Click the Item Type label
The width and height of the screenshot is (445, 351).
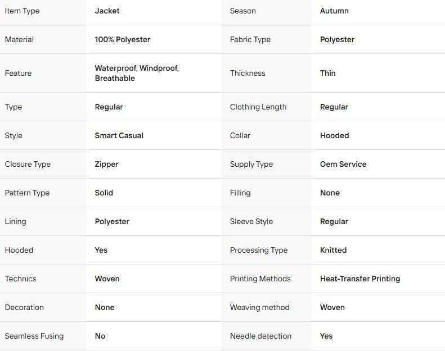point(22,11)
